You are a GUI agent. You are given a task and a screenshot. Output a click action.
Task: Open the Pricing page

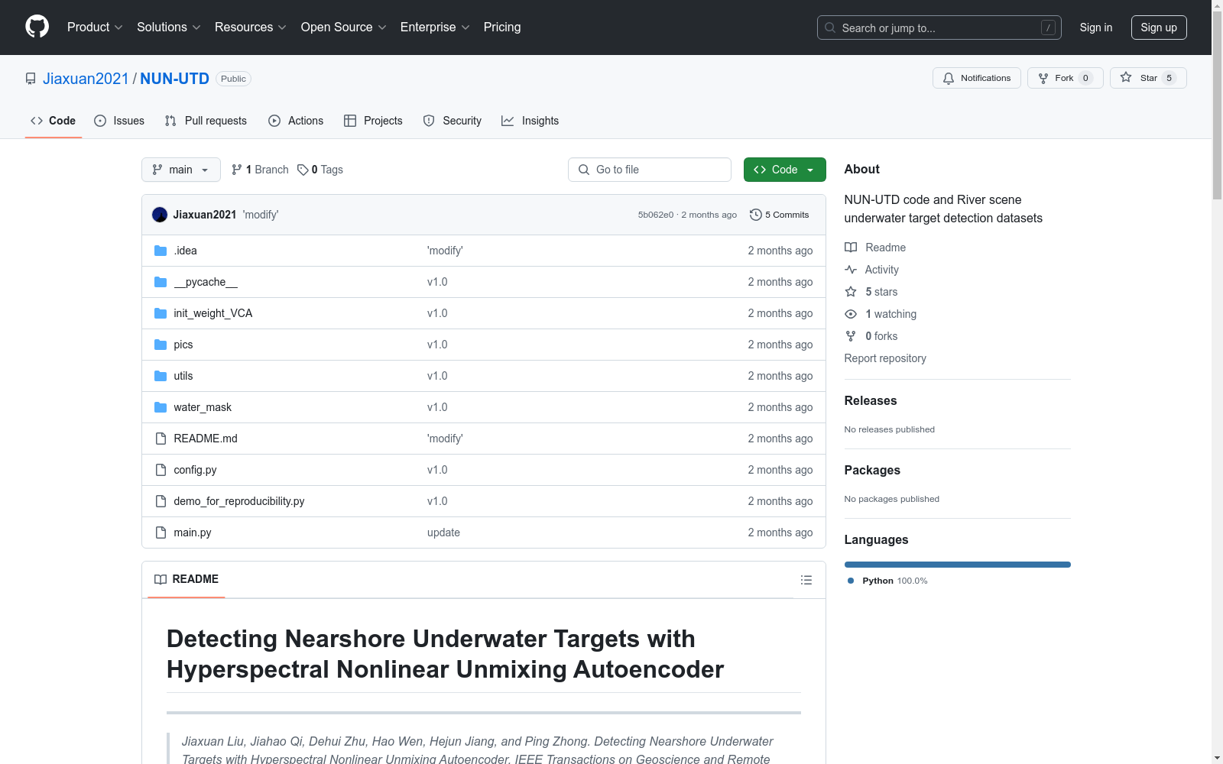click(x=502, y=28)
